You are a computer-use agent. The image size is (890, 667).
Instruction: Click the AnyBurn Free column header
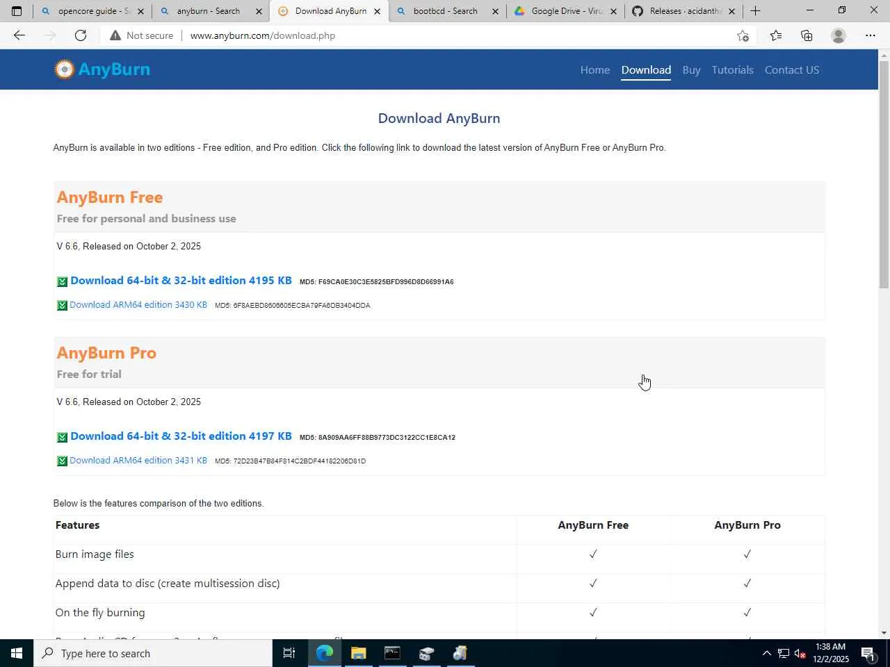[x=593, y=525]
